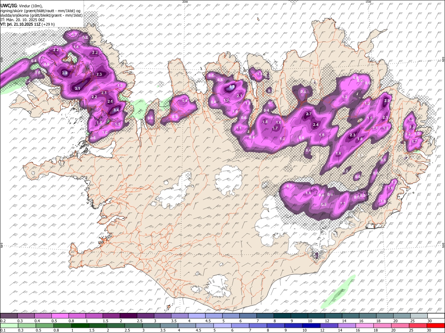The height and width of the screenshot is (333, 445).
Task: Pick rain legend swatch between 20 and 25
Action: click(x=400, y=325)
